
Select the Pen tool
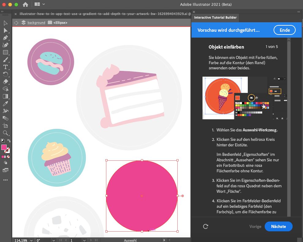6,38
